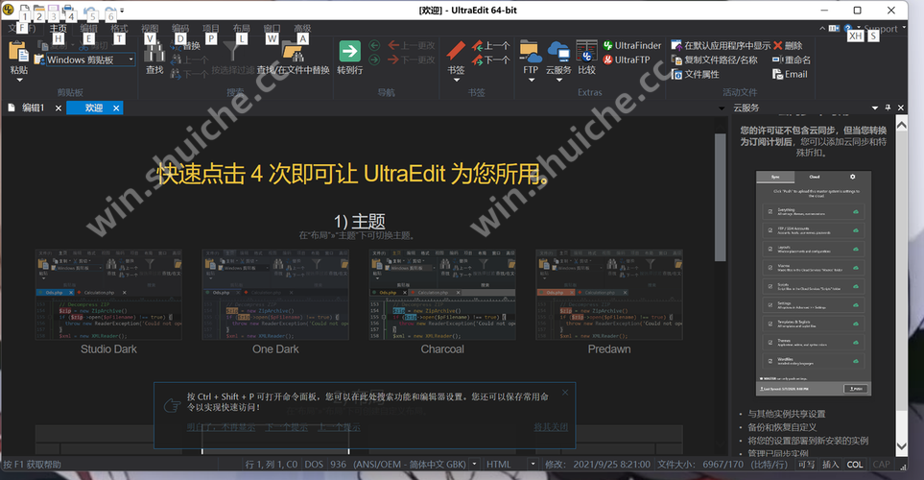Open file properties (文件属性)
This screenshot has height=480, width=924.
pos(696,74)
